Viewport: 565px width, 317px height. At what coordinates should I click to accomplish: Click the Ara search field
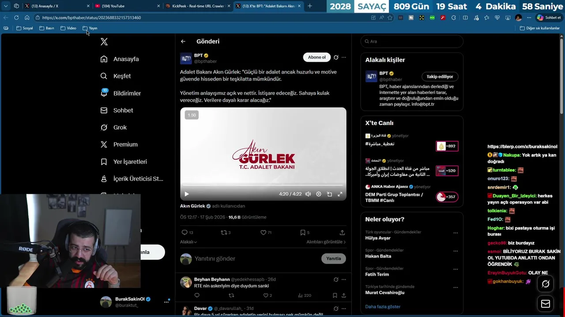pos(412,41)
